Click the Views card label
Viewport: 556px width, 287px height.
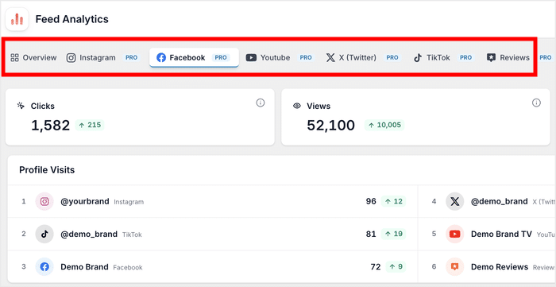point(319,106)
